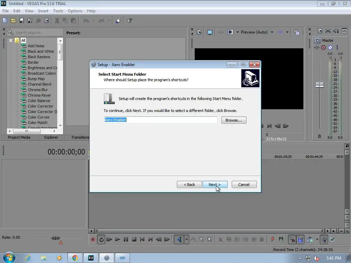Click the Start Menu folder name field
The image size is (351, 263).
(160, 120)
